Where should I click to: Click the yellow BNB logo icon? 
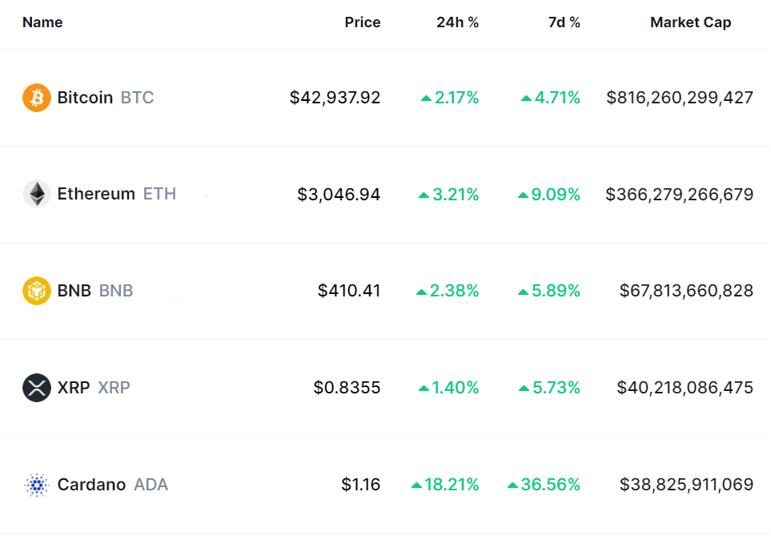pyautogui.click(x=37, y=291)
